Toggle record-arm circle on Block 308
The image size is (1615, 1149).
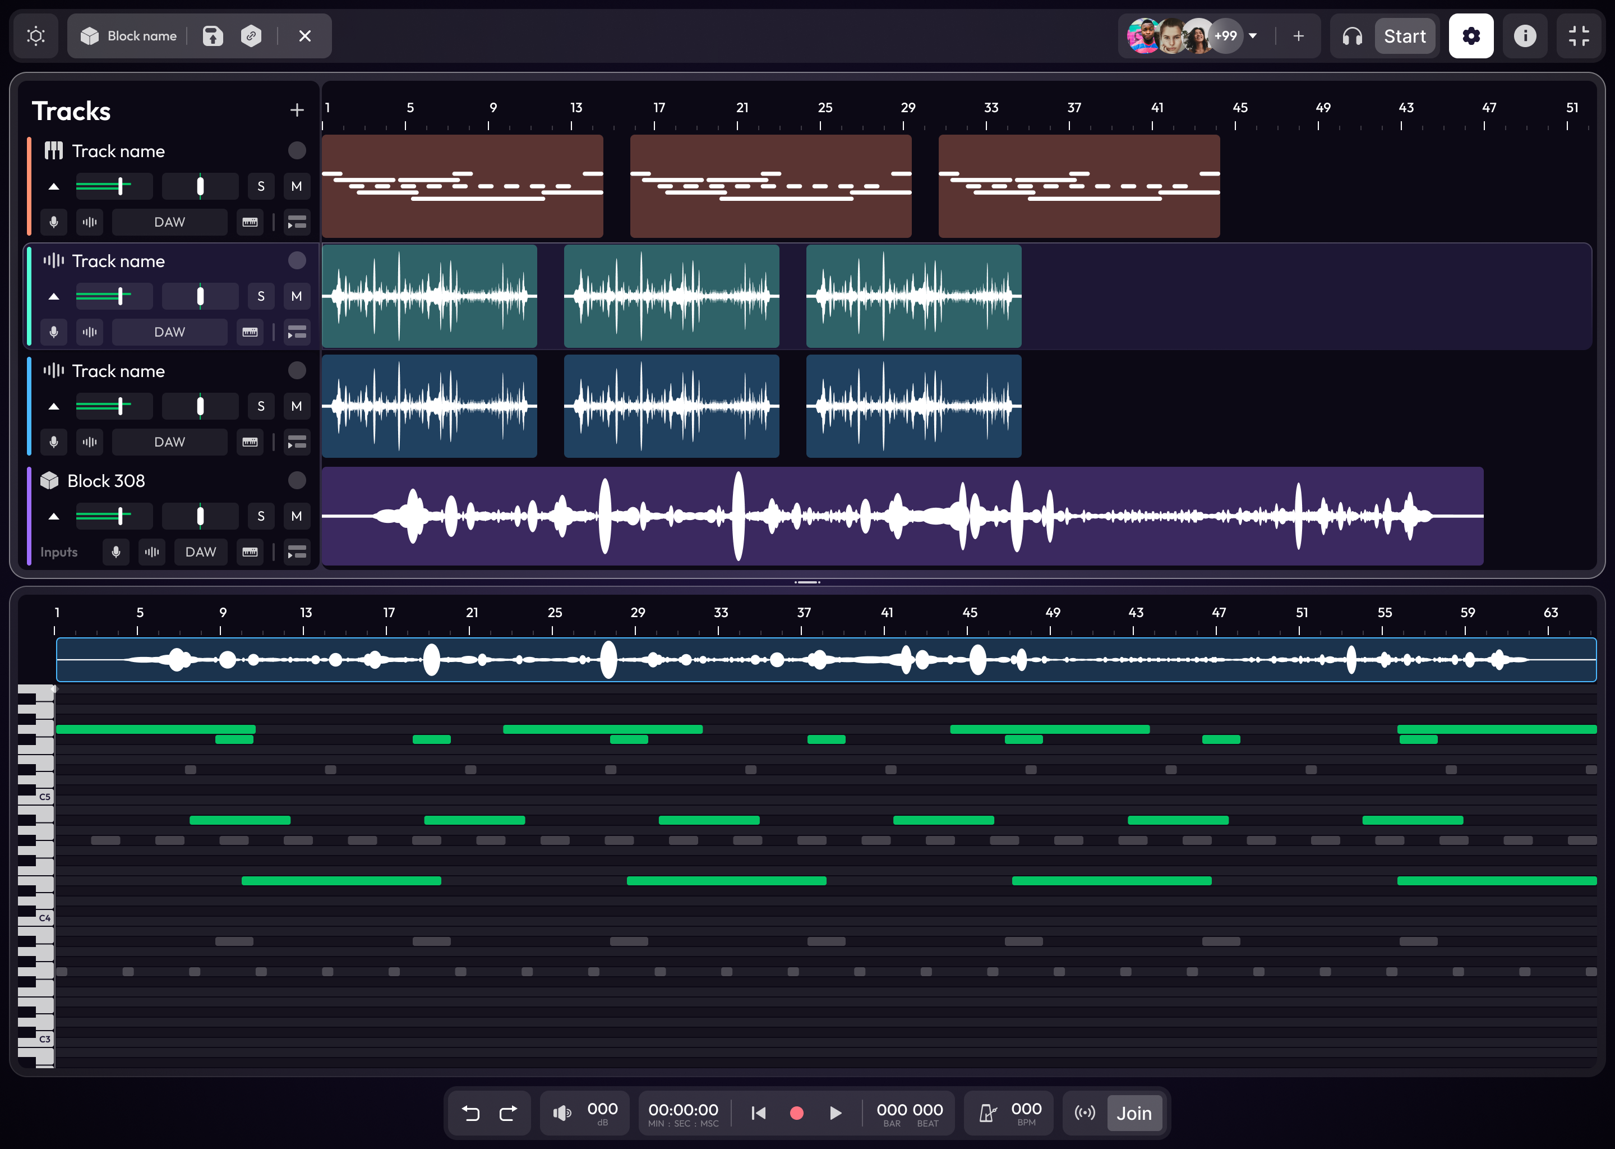pyautogui.click(x=297, y=480)
